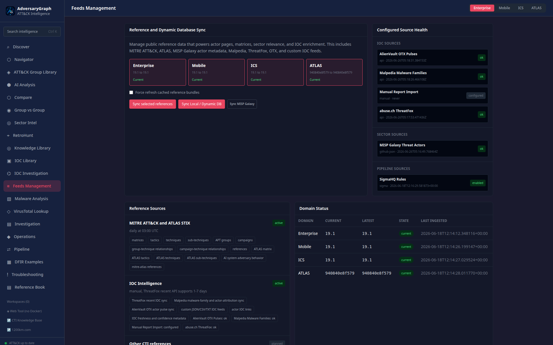Click the DFIR Examples icon
Viewport: 553px width, 345px height.
coord(9,262)
